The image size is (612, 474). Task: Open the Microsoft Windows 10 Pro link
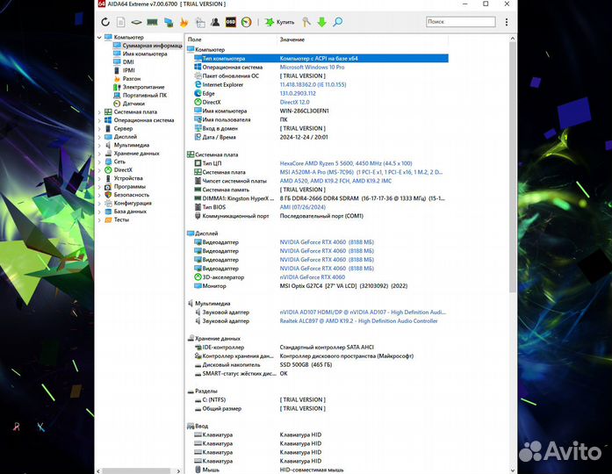tap(312, 67)
